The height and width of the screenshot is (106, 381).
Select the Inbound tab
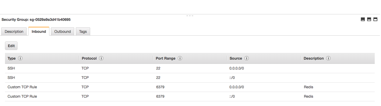click(x=39, y=32)
